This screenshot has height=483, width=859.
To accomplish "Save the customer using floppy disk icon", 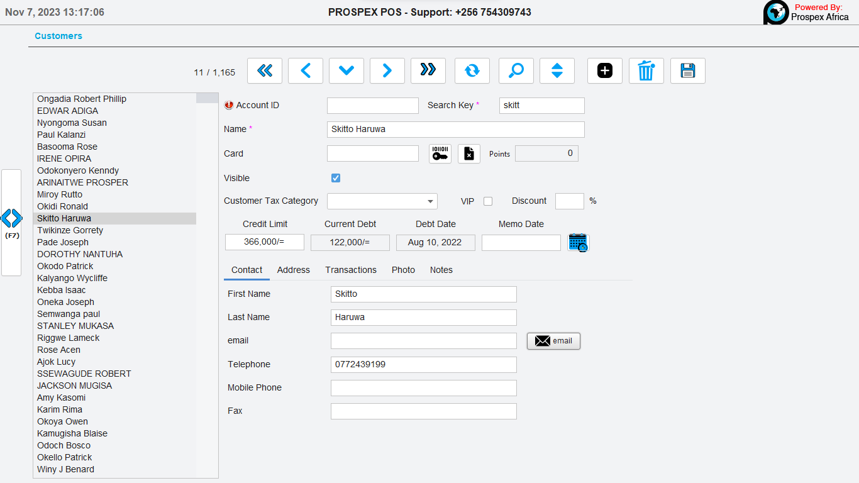I will [x=688, y=71].
